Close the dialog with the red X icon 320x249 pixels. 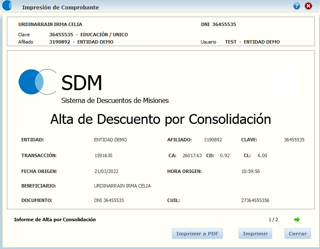click(308, 6)
